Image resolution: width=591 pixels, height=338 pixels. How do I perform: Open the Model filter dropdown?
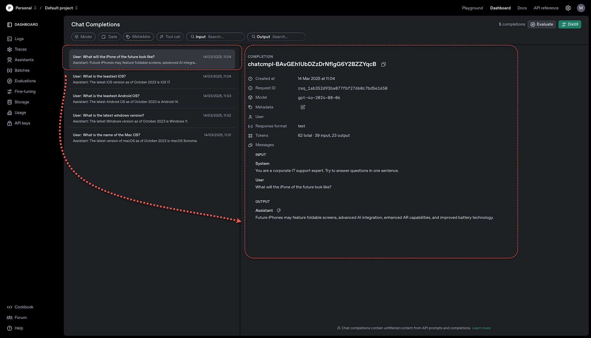[x=83, y=37]
